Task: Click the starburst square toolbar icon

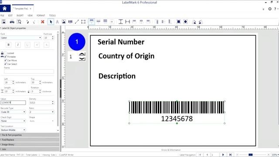Action: point(185,22)
